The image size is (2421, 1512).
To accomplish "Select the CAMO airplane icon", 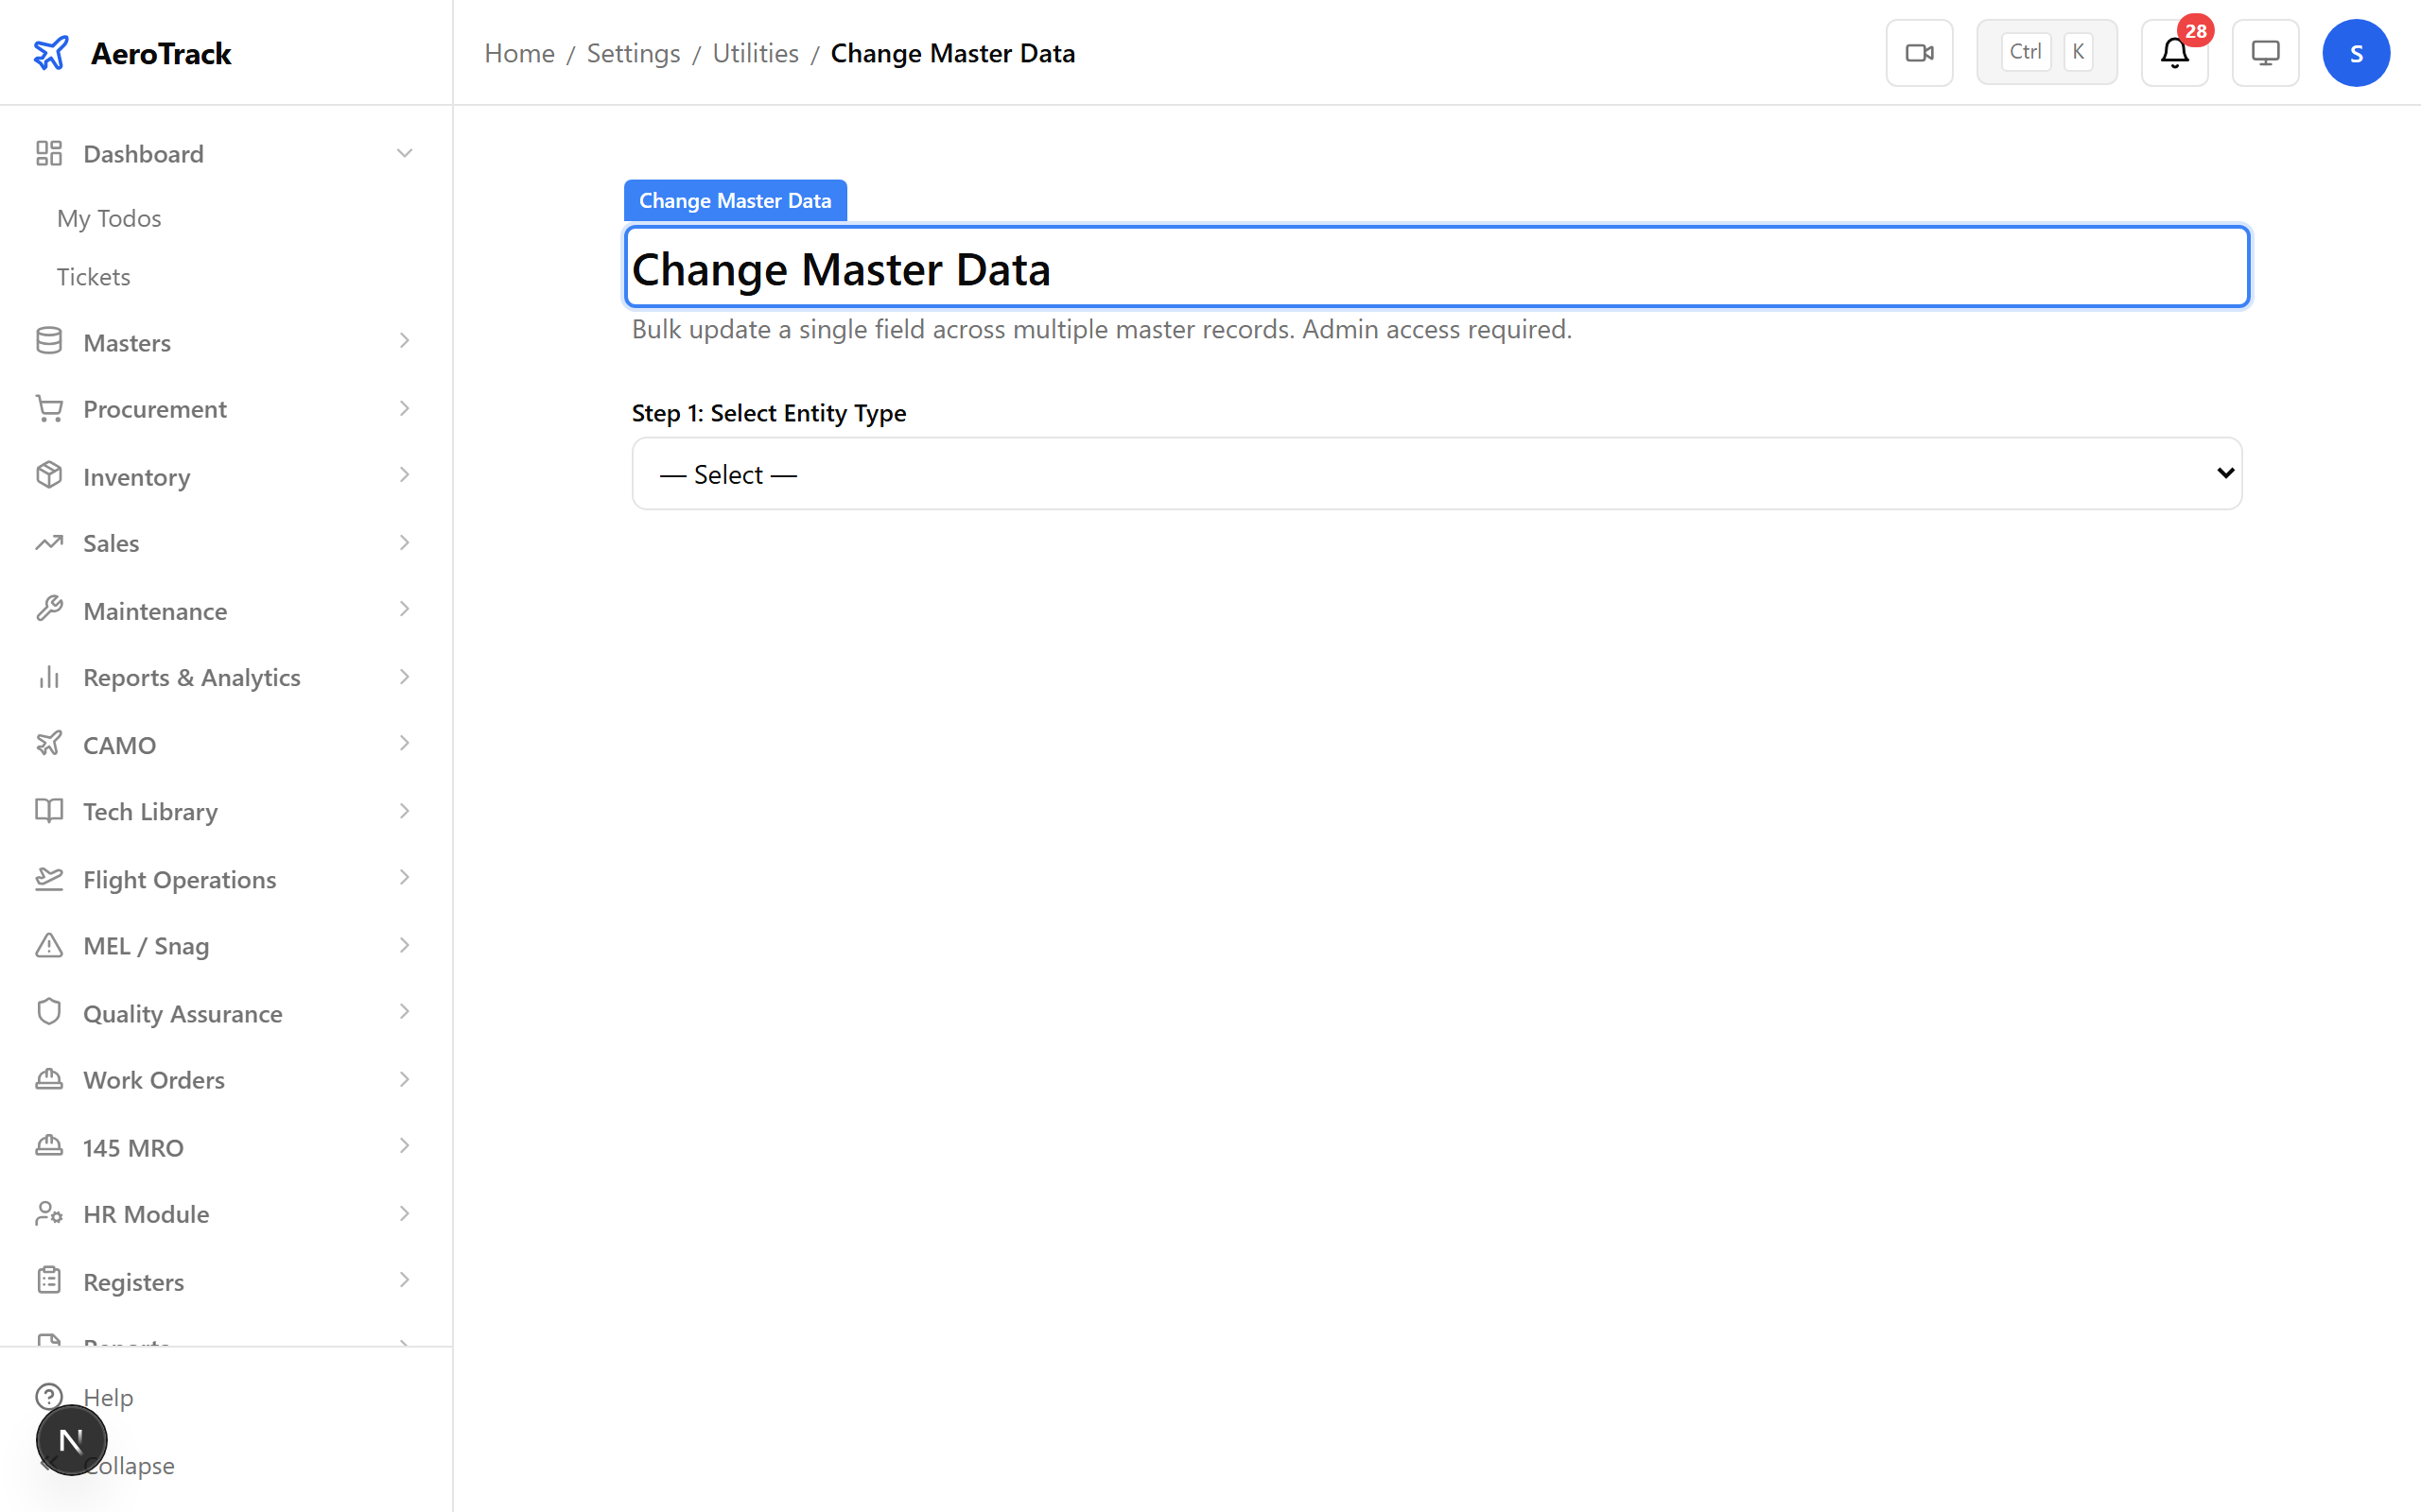I will point(50,743).
